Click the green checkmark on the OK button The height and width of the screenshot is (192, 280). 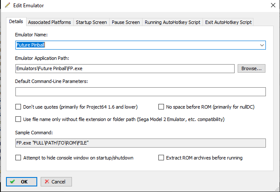pyautogui.click(x=12, y=182)
